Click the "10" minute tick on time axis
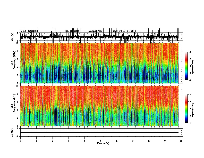This screenshot has width=204, height=158. [x=181, y=141]
